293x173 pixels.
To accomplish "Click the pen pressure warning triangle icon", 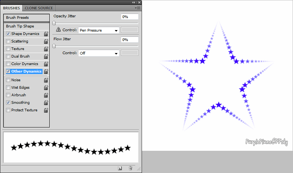I will [x=58, y=29].
